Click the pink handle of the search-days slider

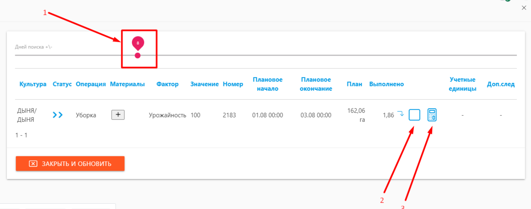[x=138, y=56]
